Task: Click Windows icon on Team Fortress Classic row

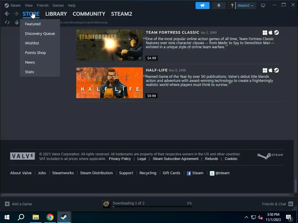Action: pos(265,33)
